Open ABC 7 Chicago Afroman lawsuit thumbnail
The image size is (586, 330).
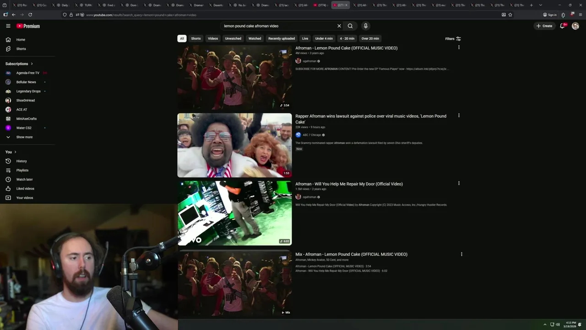(x=234, y=145)
